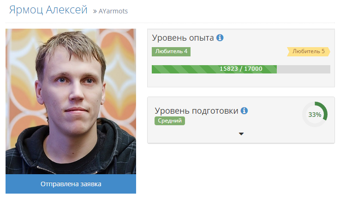
Task: Click the green arc of the 33% ring
Action: (x=324, y=110)
